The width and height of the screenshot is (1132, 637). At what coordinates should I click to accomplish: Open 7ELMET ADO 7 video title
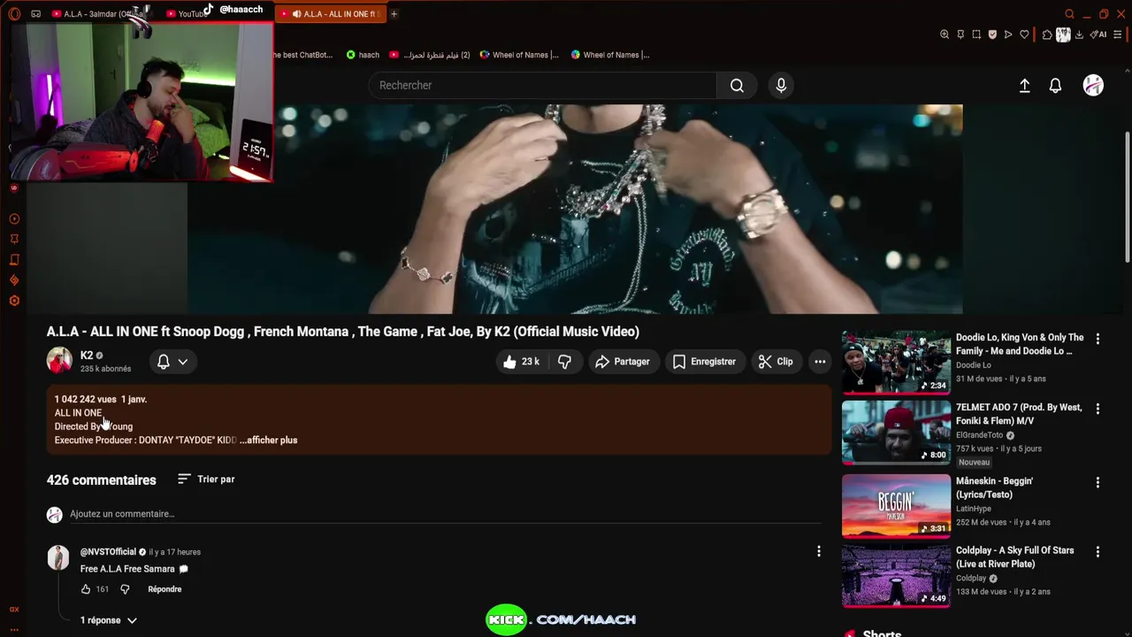coord(1019,414)
